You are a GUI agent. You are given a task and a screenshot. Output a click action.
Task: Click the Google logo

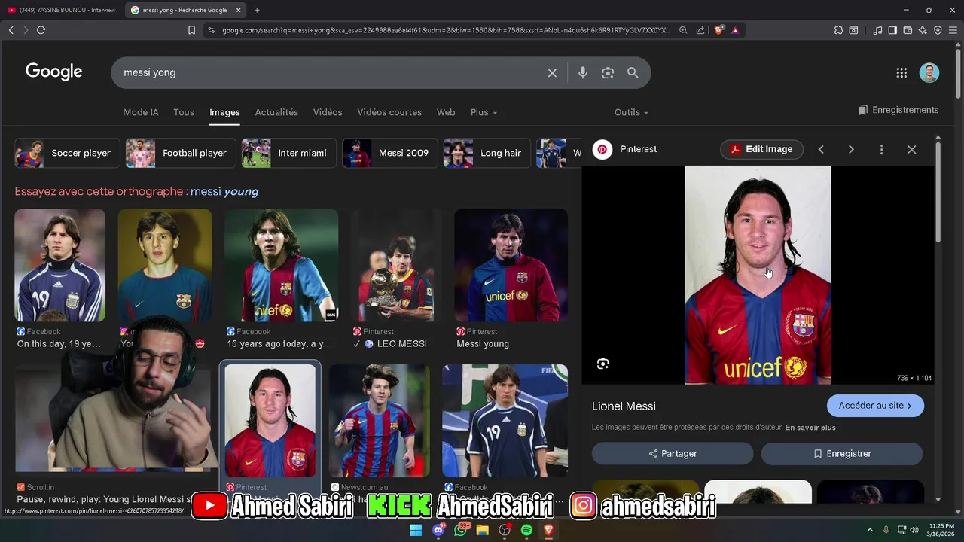coord(53,72)
